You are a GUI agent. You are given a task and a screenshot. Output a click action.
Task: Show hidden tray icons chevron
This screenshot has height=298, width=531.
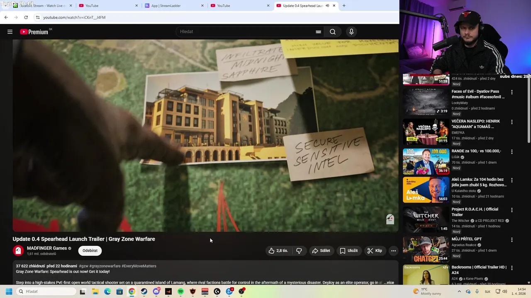click(x=459, y=292)
